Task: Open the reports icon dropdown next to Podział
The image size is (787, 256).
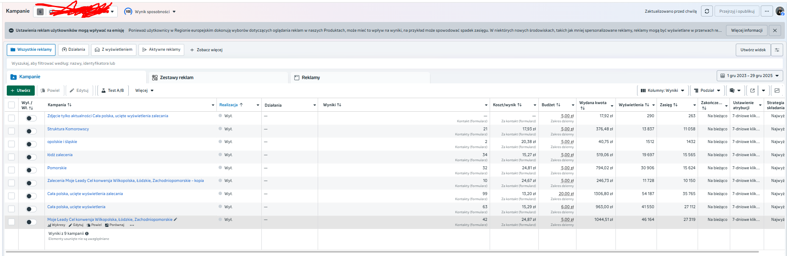Action: (734, 91)
